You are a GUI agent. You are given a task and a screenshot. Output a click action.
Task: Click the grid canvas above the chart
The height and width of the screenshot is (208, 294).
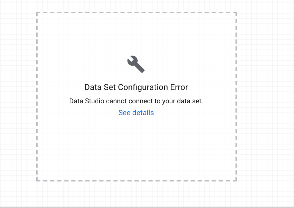pyautogui.click(x=136, y=6)
